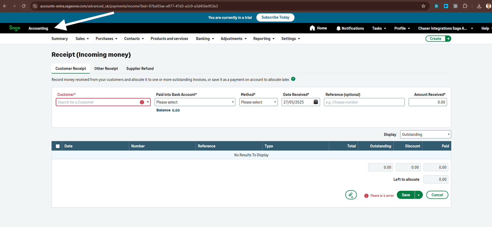Viewport: 492px width, 227px height.
Task: Expand the Paid into Bank Account dropdown
Action: (x=195, y=102)
